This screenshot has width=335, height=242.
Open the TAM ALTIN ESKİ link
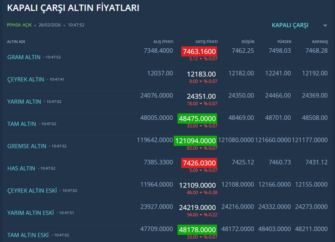point(28,235)
